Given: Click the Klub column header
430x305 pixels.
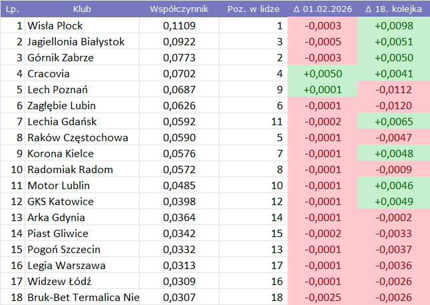Looking at the screenshot, I should pos(82,9).
